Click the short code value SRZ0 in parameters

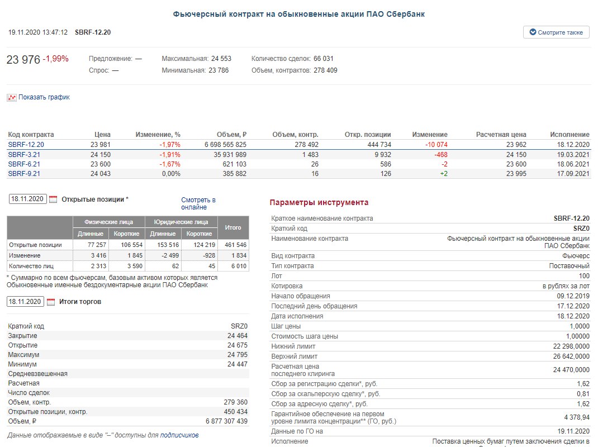point(581,228)
